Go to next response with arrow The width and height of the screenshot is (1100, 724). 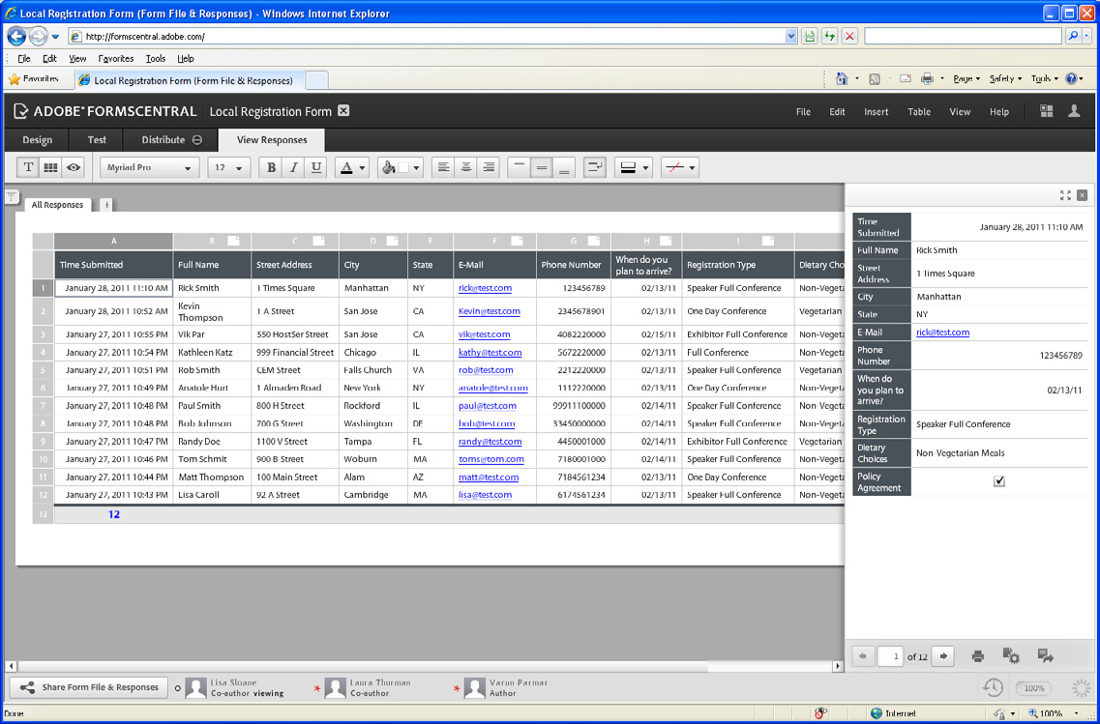943,656
